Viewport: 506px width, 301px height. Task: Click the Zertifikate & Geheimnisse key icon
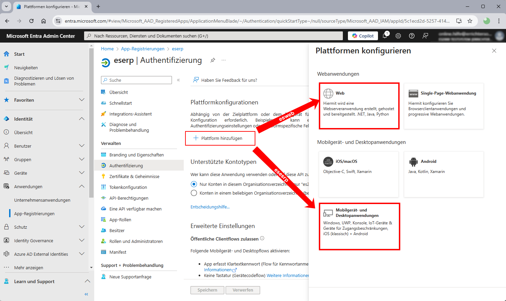[x=103, y=176]
